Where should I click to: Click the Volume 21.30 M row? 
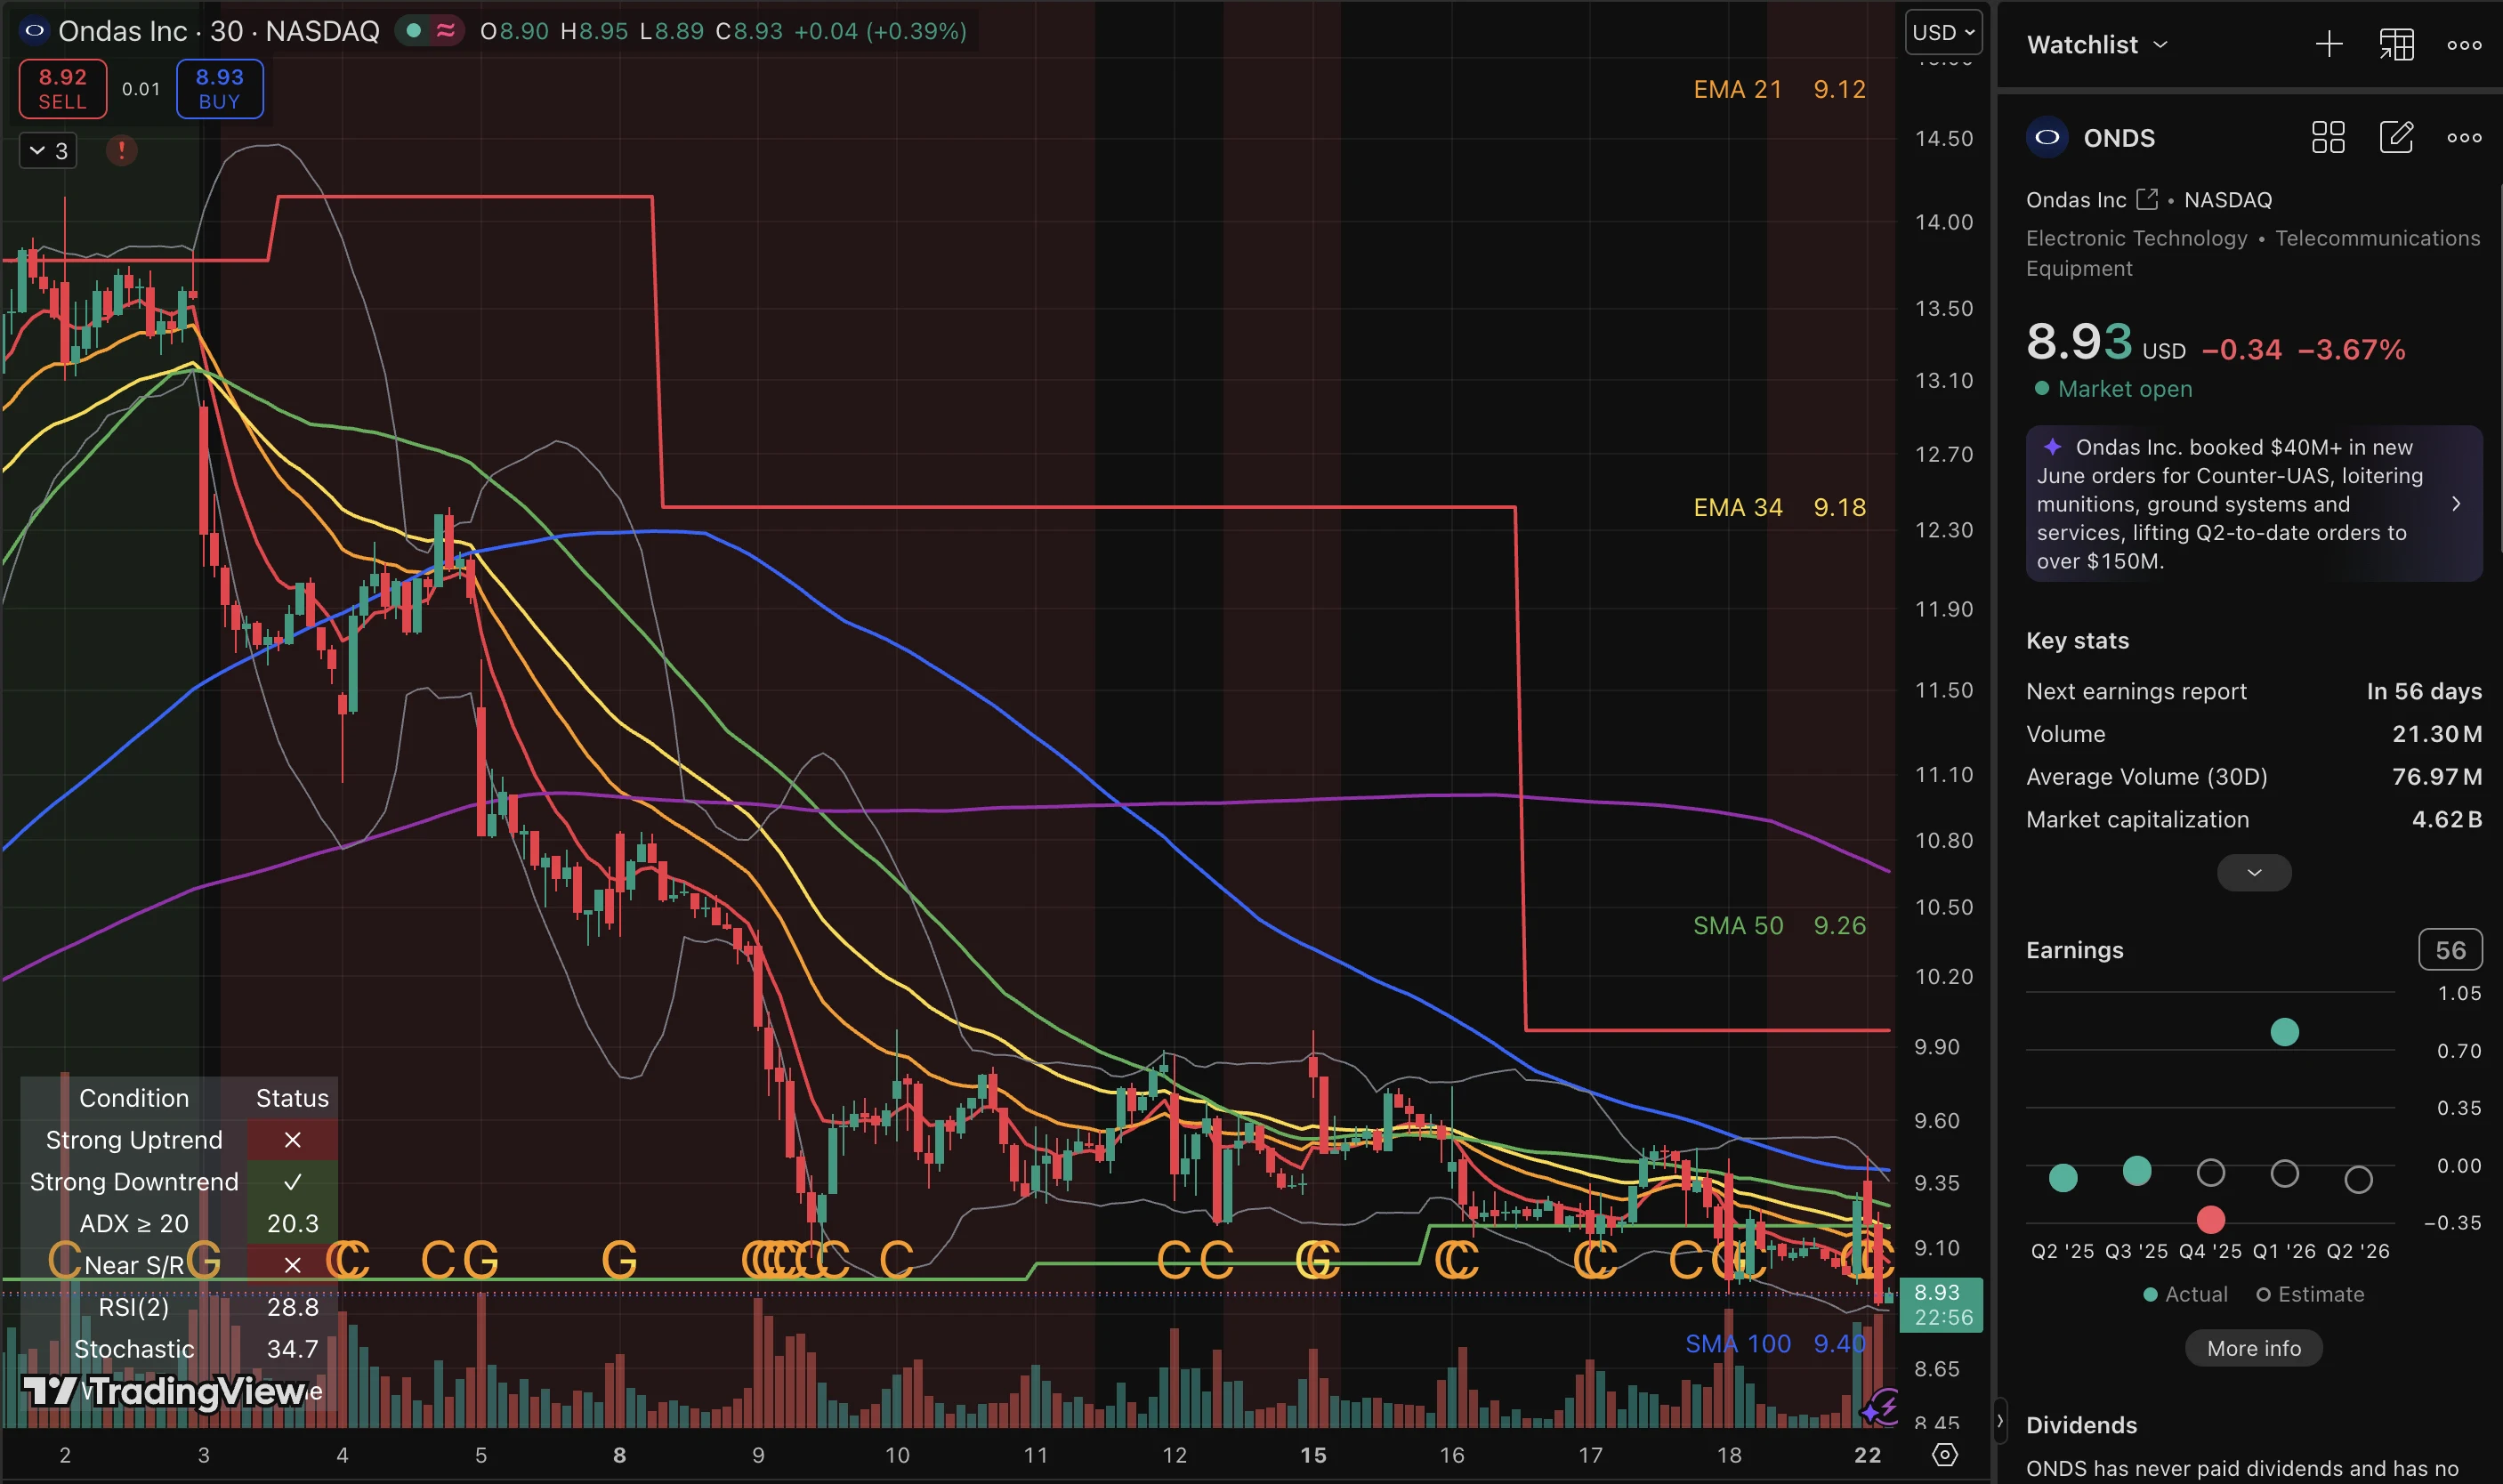pyautogui.click(x=2253, y=734)
